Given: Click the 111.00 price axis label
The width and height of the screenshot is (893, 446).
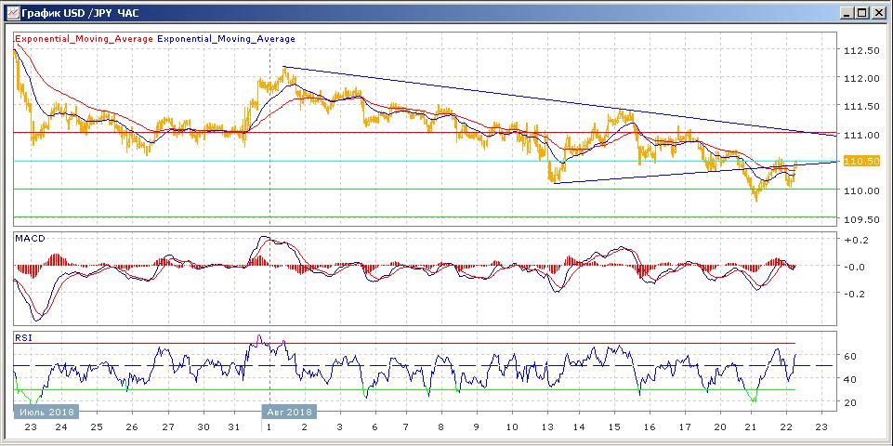Looking at the screenshot, I should [x=860, y=136].
